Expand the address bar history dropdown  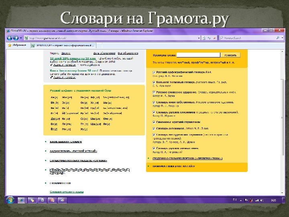[x=199, y=38]
